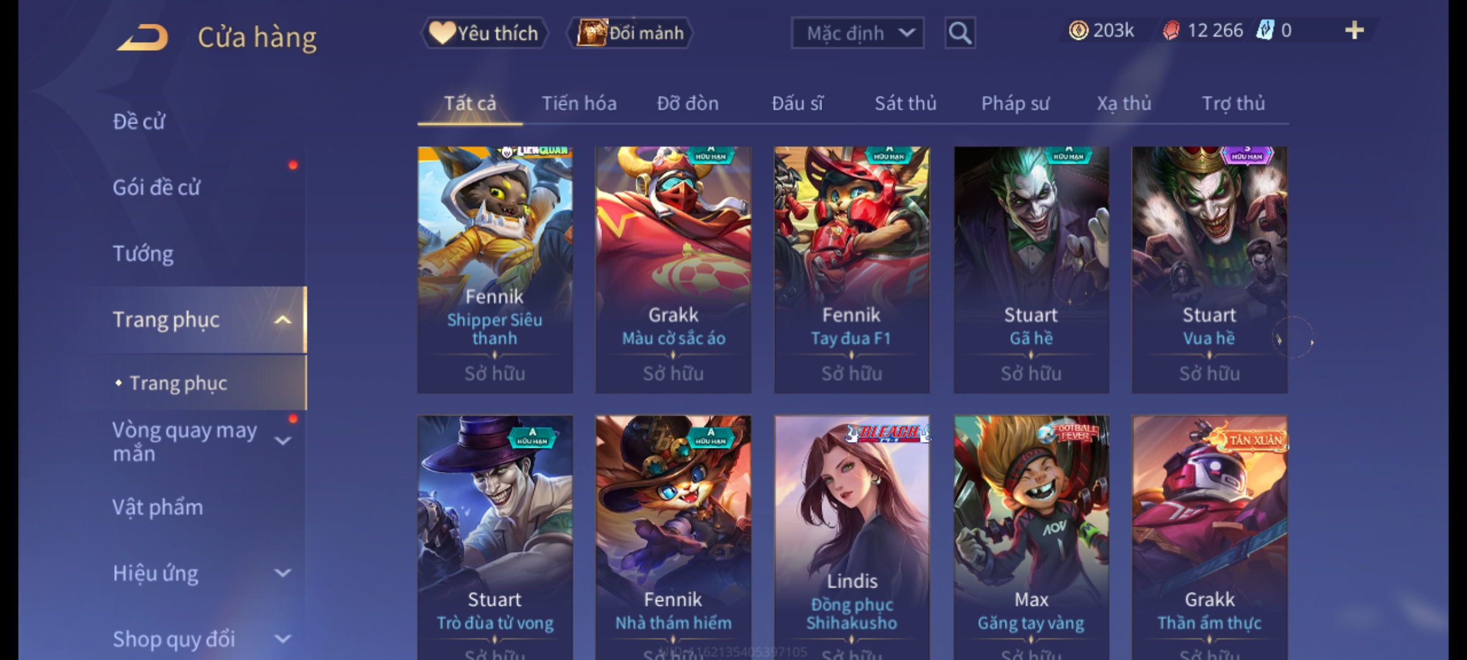The height and width of the screenshot is (660, 1467).
Task: Collapse the Trang phục sidebar section
Action: 283,320
